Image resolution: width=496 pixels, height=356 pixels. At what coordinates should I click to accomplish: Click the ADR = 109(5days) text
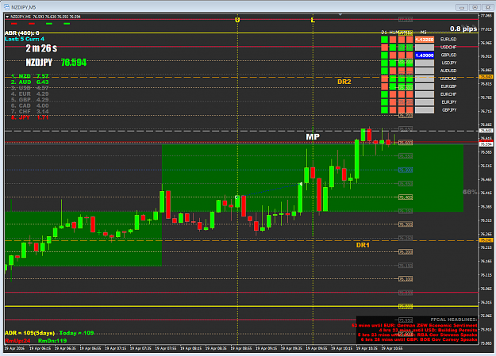click(29, 333)
